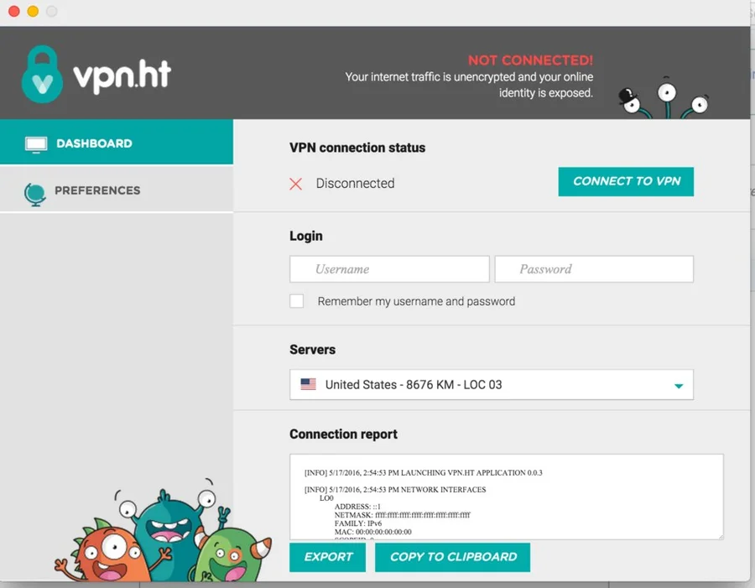
Task: Click the teal server dropdown arrow
Action: click(x=679, y=386)
